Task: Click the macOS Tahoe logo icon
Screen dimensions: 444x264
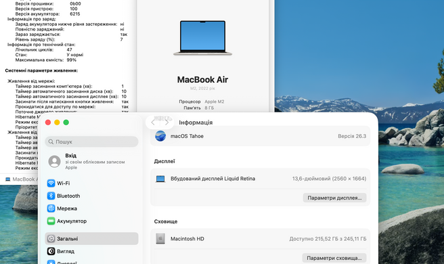Action: tap(160, 136)
